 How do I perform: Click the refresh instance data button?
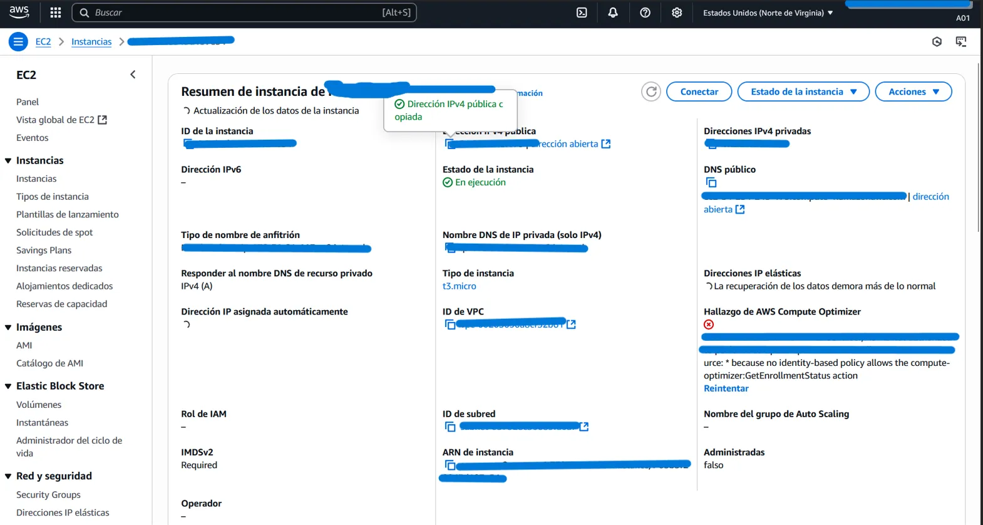651,91
